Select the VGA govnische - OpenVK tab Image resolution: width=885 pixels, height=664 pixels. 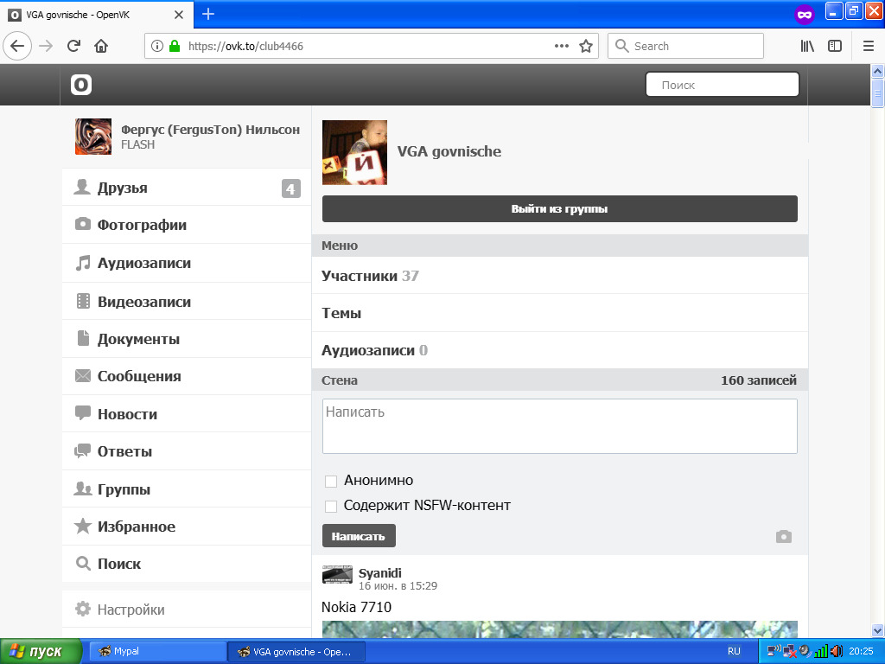(x=97, y=15)
